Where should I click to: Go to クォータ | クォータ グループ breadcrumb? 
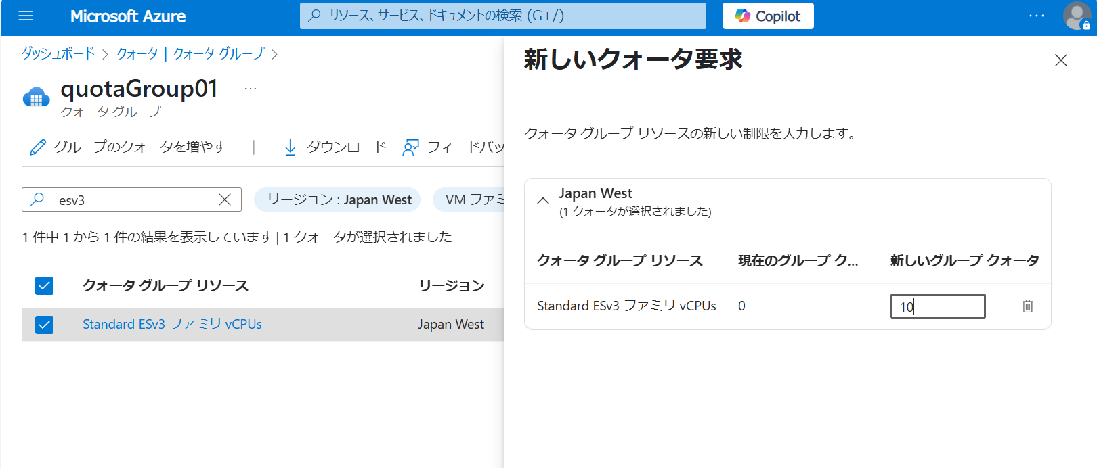click(190, 53)
